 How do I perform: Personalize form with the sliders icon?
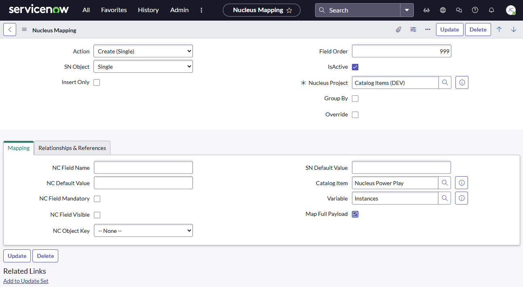point(413,30)
